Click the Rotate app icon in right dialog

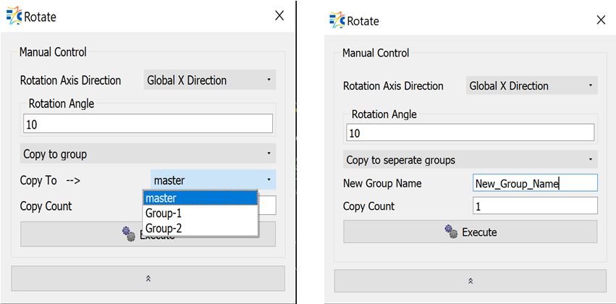pos(337,20)
